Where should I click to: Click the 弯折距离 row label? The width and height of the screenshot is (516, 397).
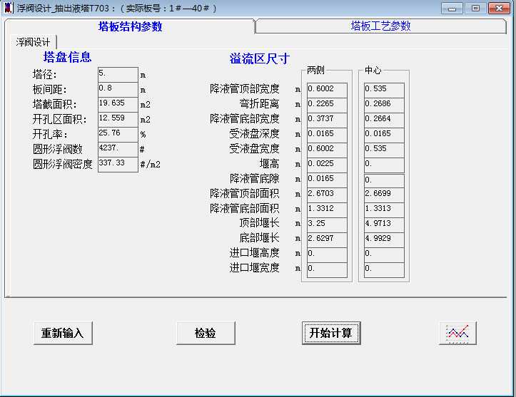[259, 104]
